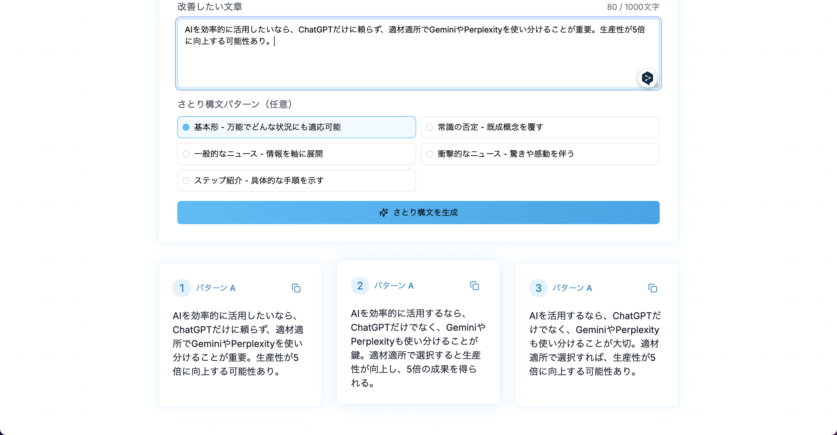Focus the 改善したい文章 text area

[x=418, y=53]
